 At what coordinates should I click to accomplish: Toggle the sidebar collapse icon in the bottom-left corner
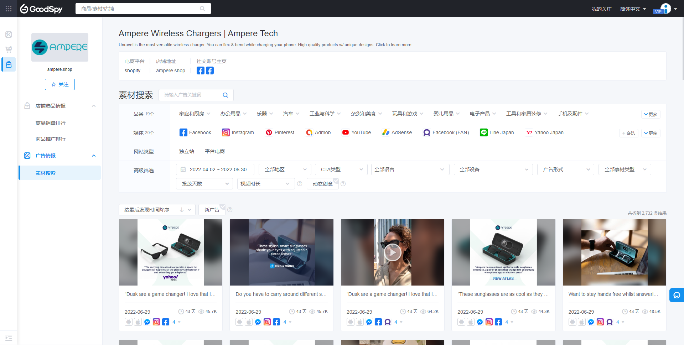9,338
